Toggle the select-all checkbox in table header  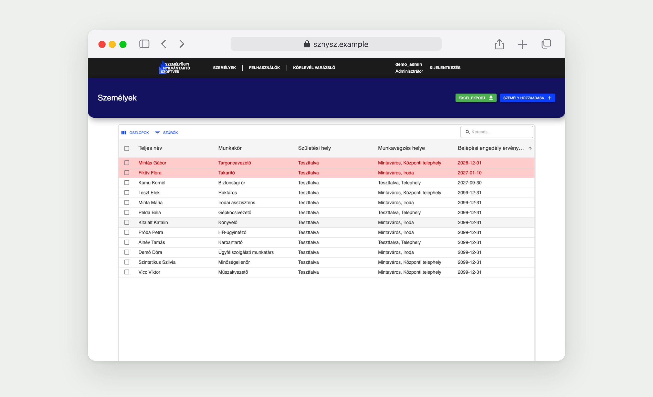(127, 148)
